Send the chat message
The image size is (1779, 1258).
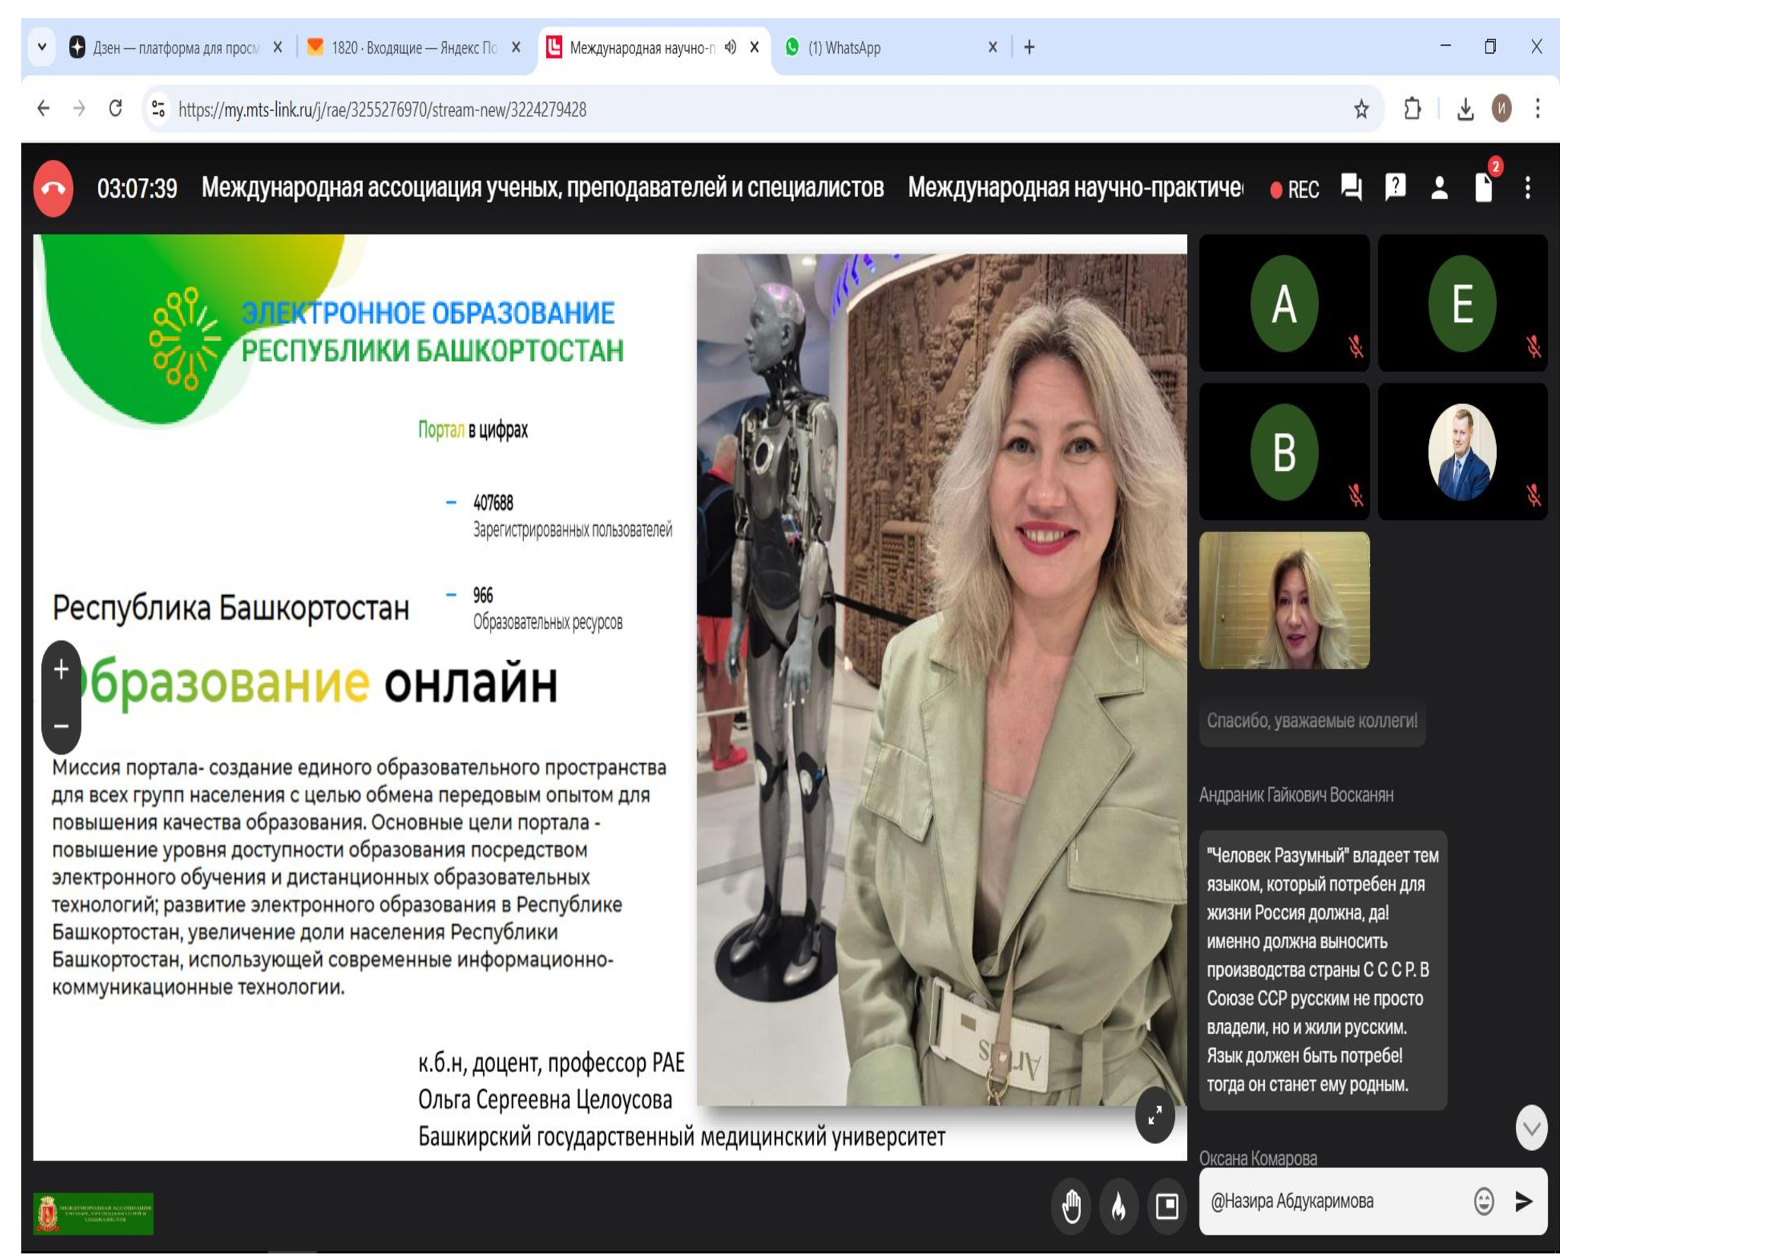[x=1523, y=1202]
